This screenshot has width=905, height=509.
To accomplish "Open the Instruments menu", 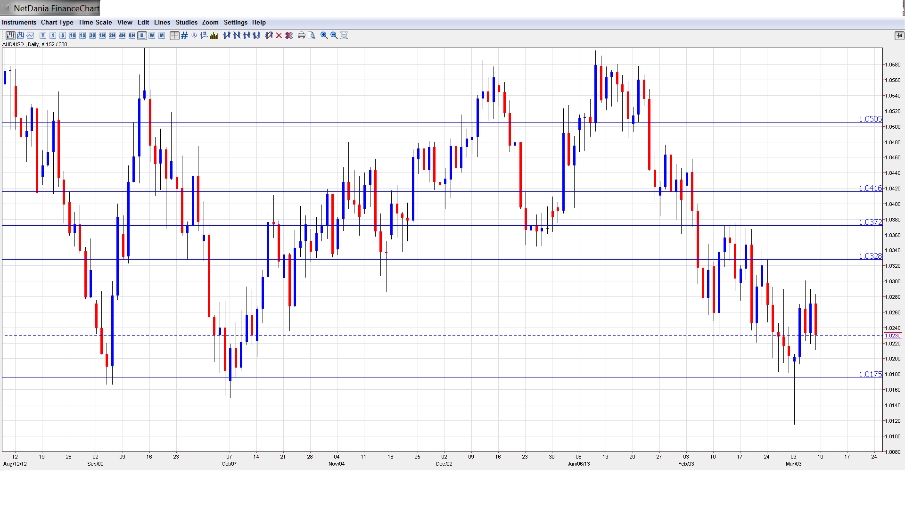I will click(19, 22).
